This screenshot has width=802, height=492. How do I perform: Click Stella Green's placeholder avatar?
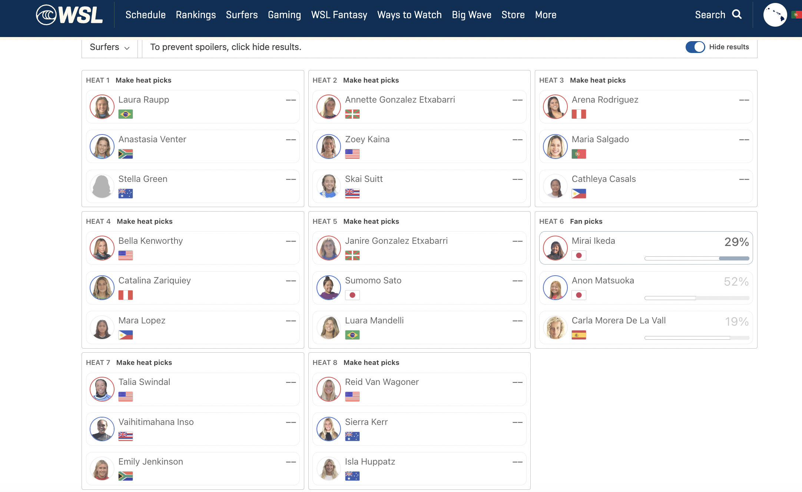102,186
